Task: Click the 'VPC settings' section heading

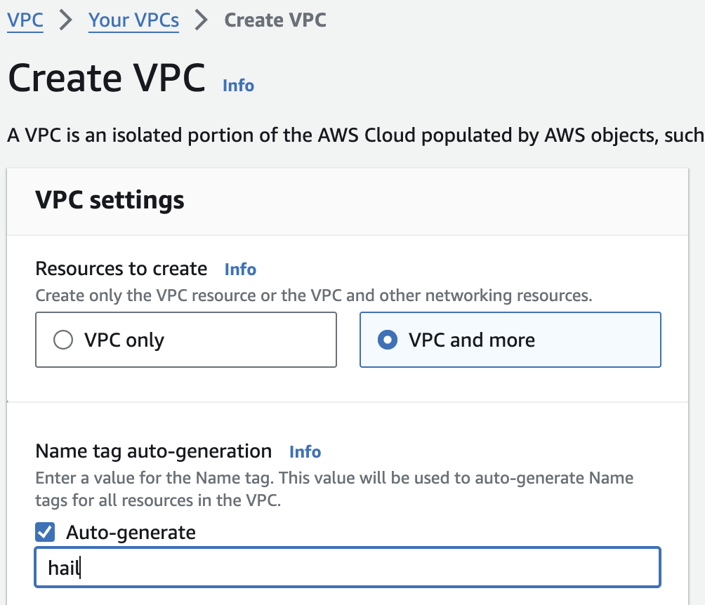Action: point(110,200)
